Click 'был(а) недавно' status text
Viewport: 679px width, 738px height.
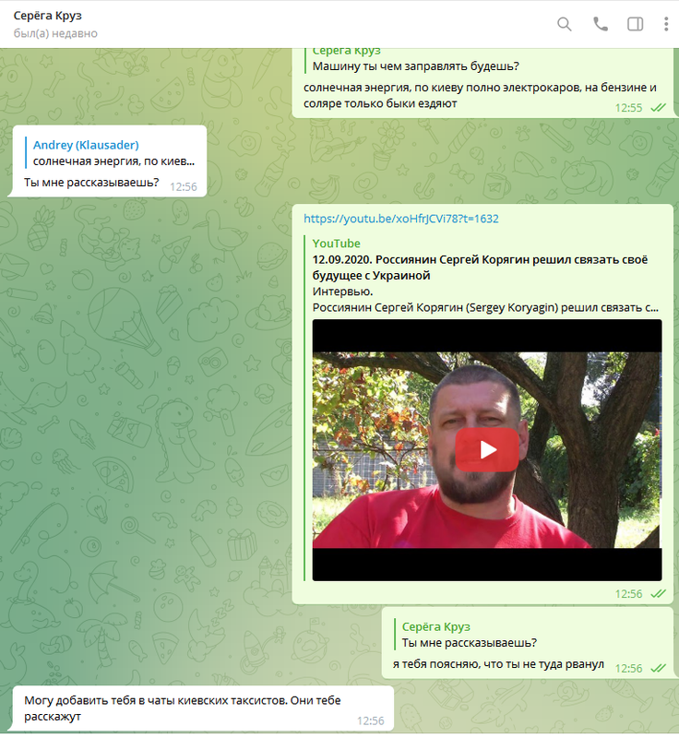pyautogui.click(x=55, y=33)
